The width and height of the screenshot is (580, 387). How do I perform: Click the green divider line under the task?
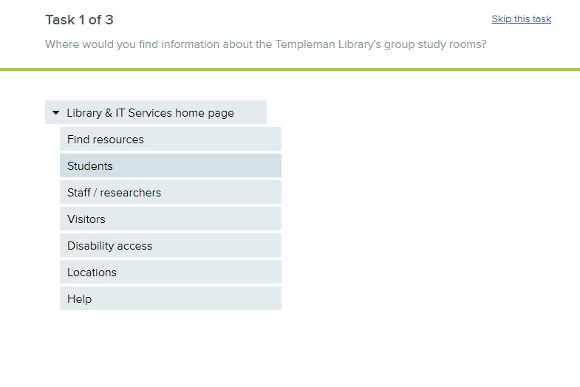pyautogui.click(x=290, y=69)
